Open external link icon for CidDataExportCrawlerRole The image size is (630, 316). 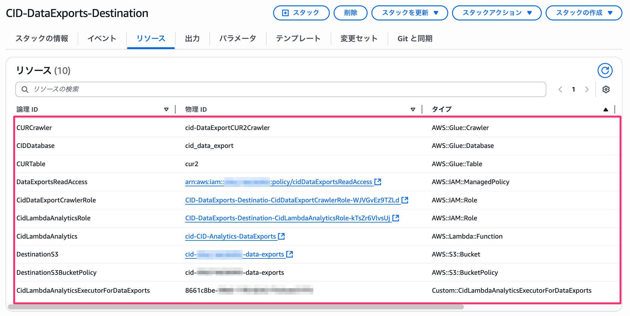pos(405,200)
